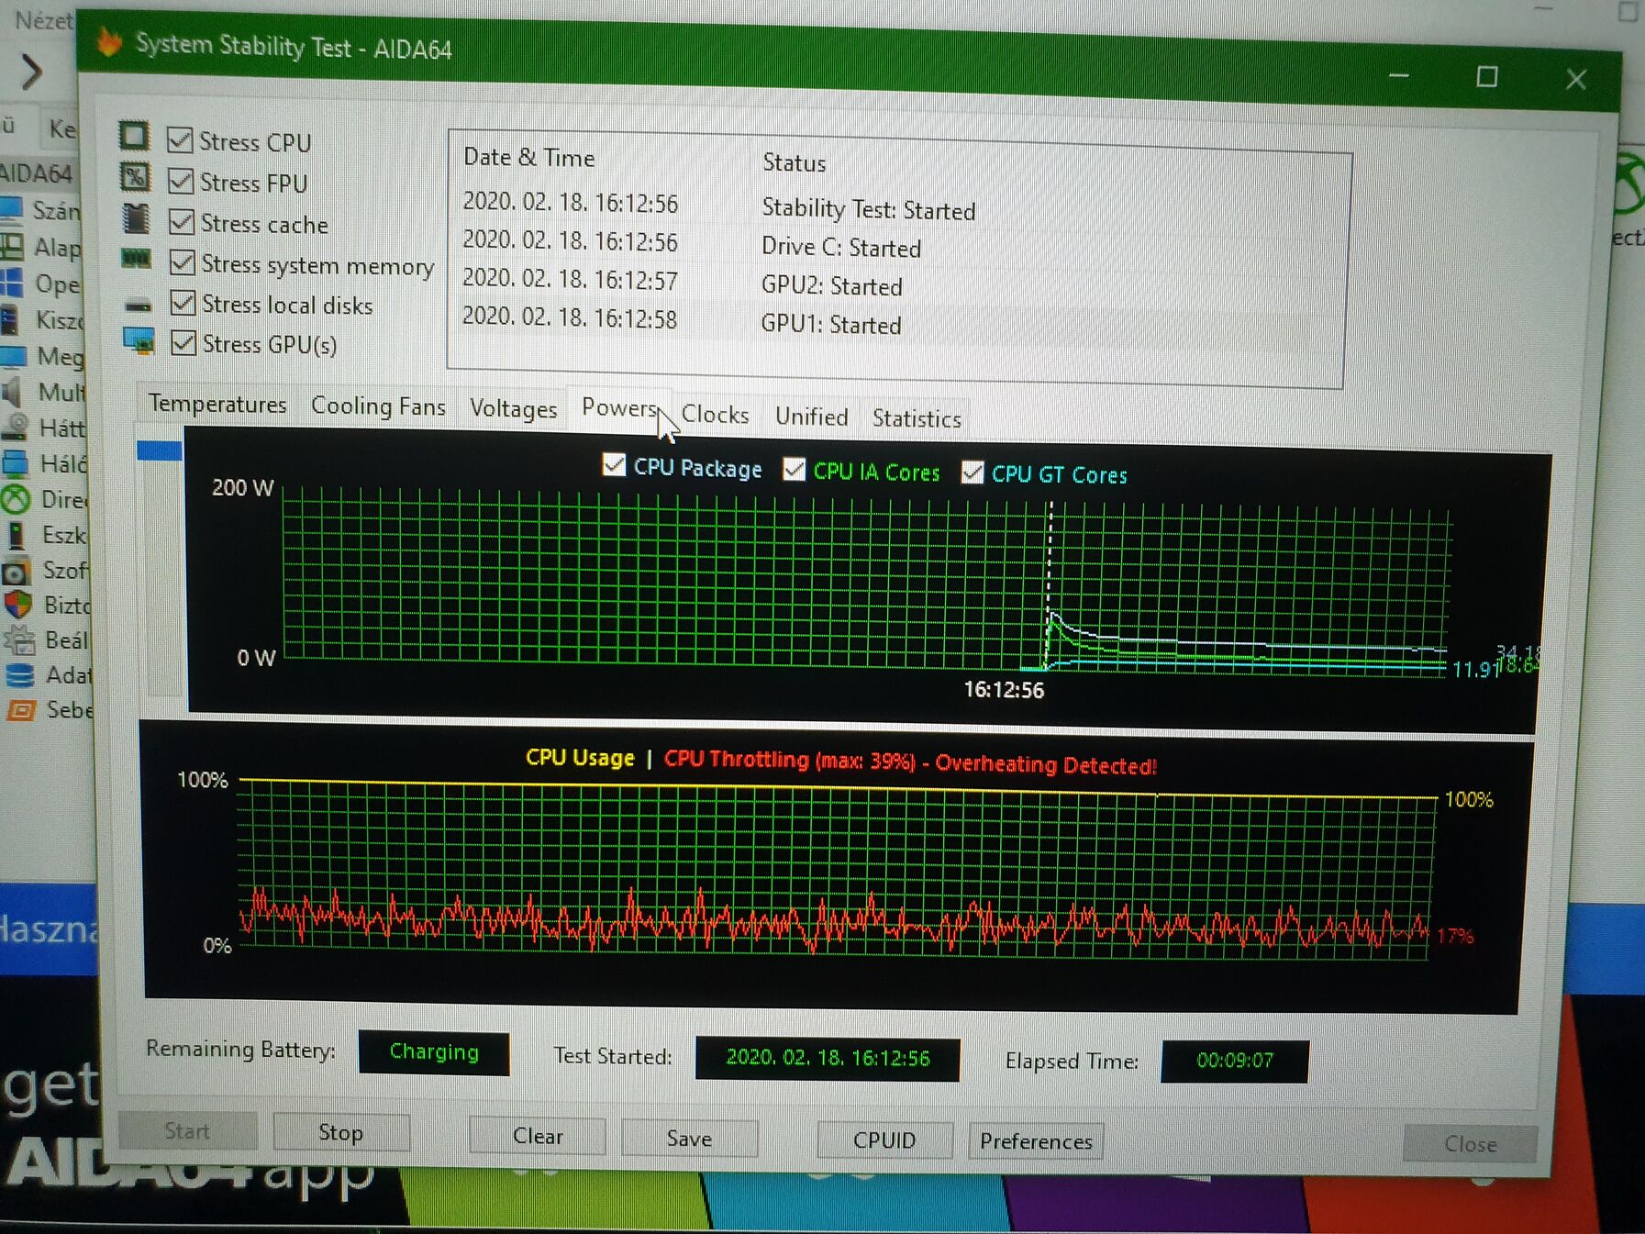Screen dimensions: 1645x1234
Task: Click the Multimédia speaker icon in sidebar
Action: coord(12,392)
